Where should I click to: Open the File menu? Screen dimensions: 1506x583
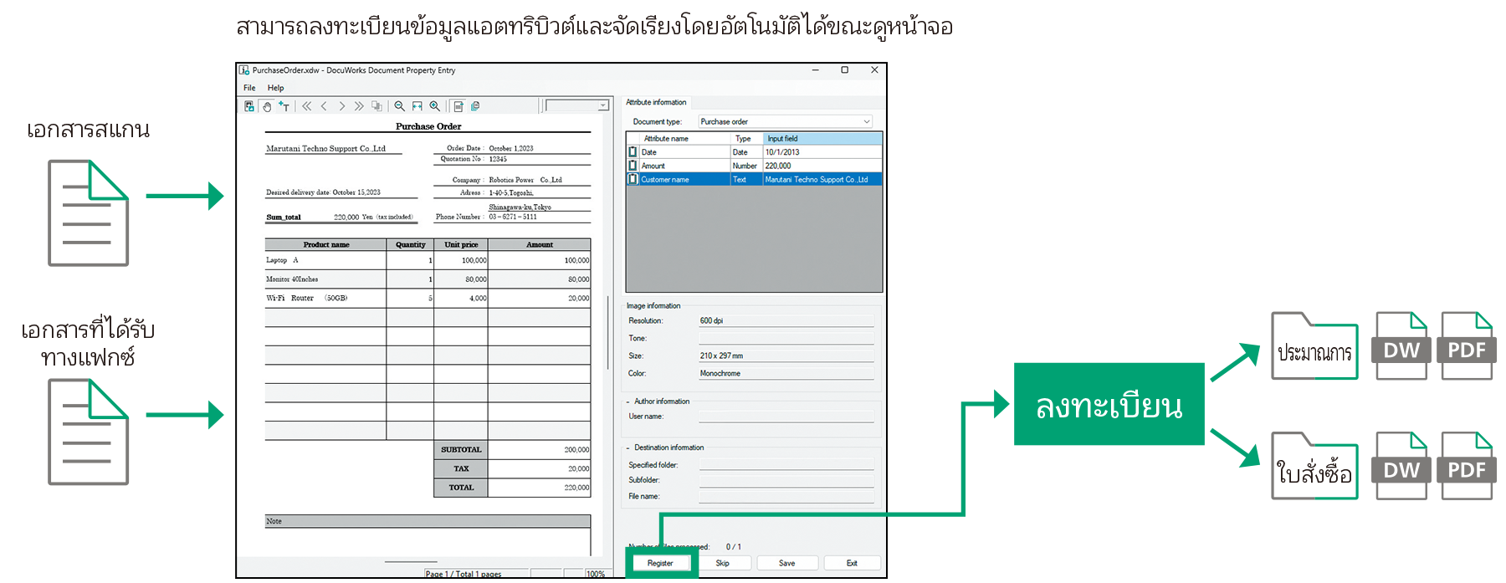[x=249, y=88]
